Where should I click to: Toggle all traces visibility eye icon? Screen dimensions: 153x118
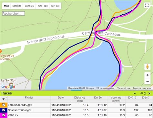(x=4, y=99)
